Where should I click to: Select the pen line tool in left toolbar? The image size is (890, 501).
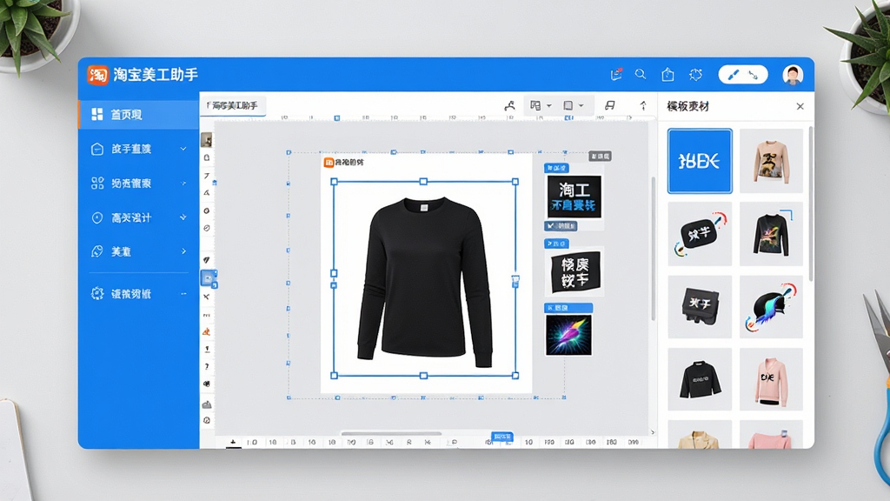pyautogui.click(x=207, y=176)
